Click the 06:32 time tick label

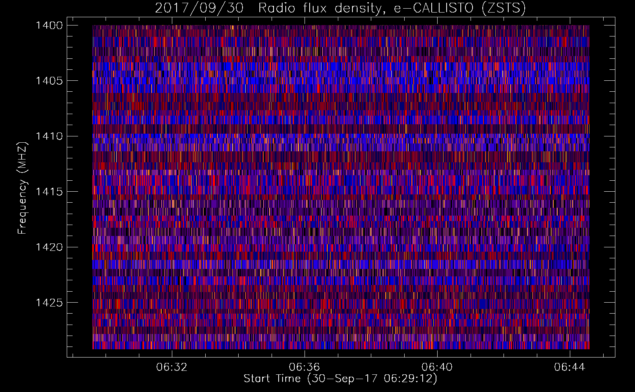tap(172, 367)
